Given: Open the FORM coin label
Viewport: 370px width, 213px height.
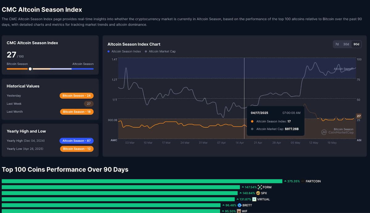Looking at the screenshot, I should 267,187.
